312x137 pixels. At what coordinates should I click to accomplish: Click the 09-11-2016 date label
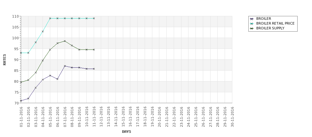point(79,117)
